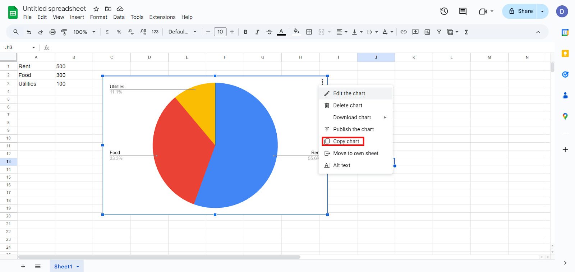Open text color picker
The image size is (575, 272).
pyautogui.click(x=281, y=32)
